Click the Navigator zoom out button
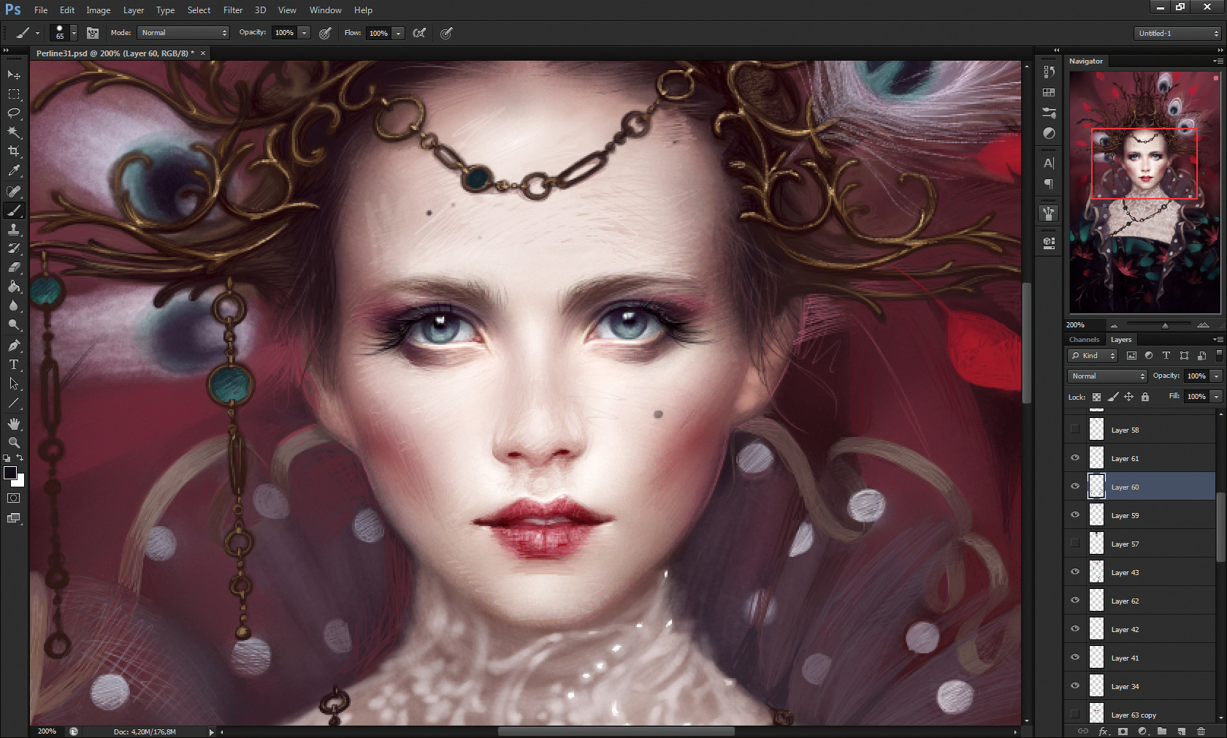 pos(1114,325)
